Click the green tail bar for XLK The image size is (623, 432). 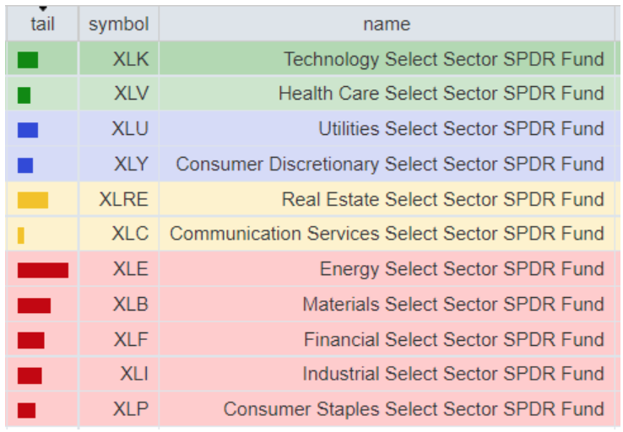tap(28, 59)
